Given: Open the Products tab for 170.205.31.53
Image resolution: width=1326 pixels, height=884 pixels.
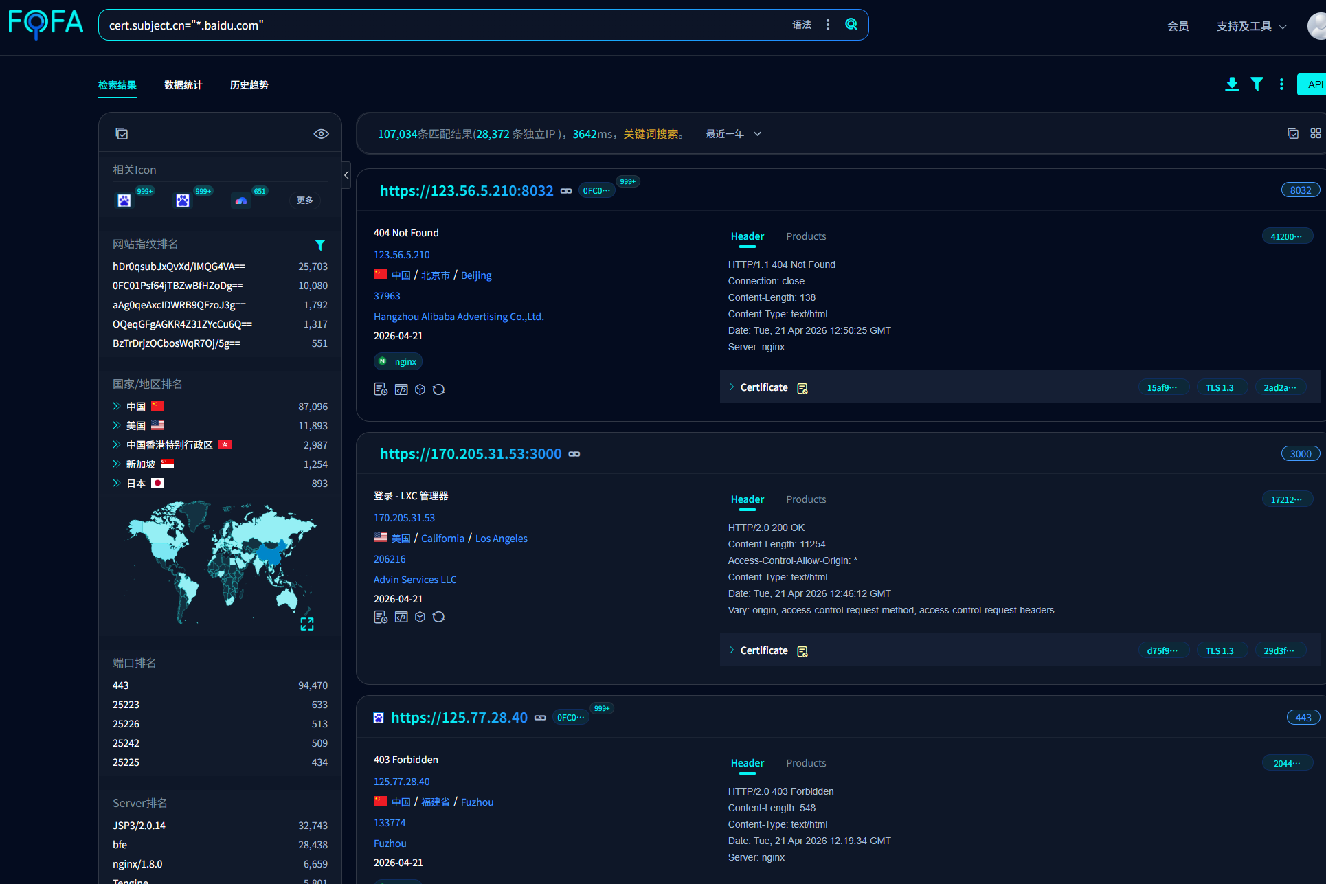Looking at the screenshot, I should (806, 499).
